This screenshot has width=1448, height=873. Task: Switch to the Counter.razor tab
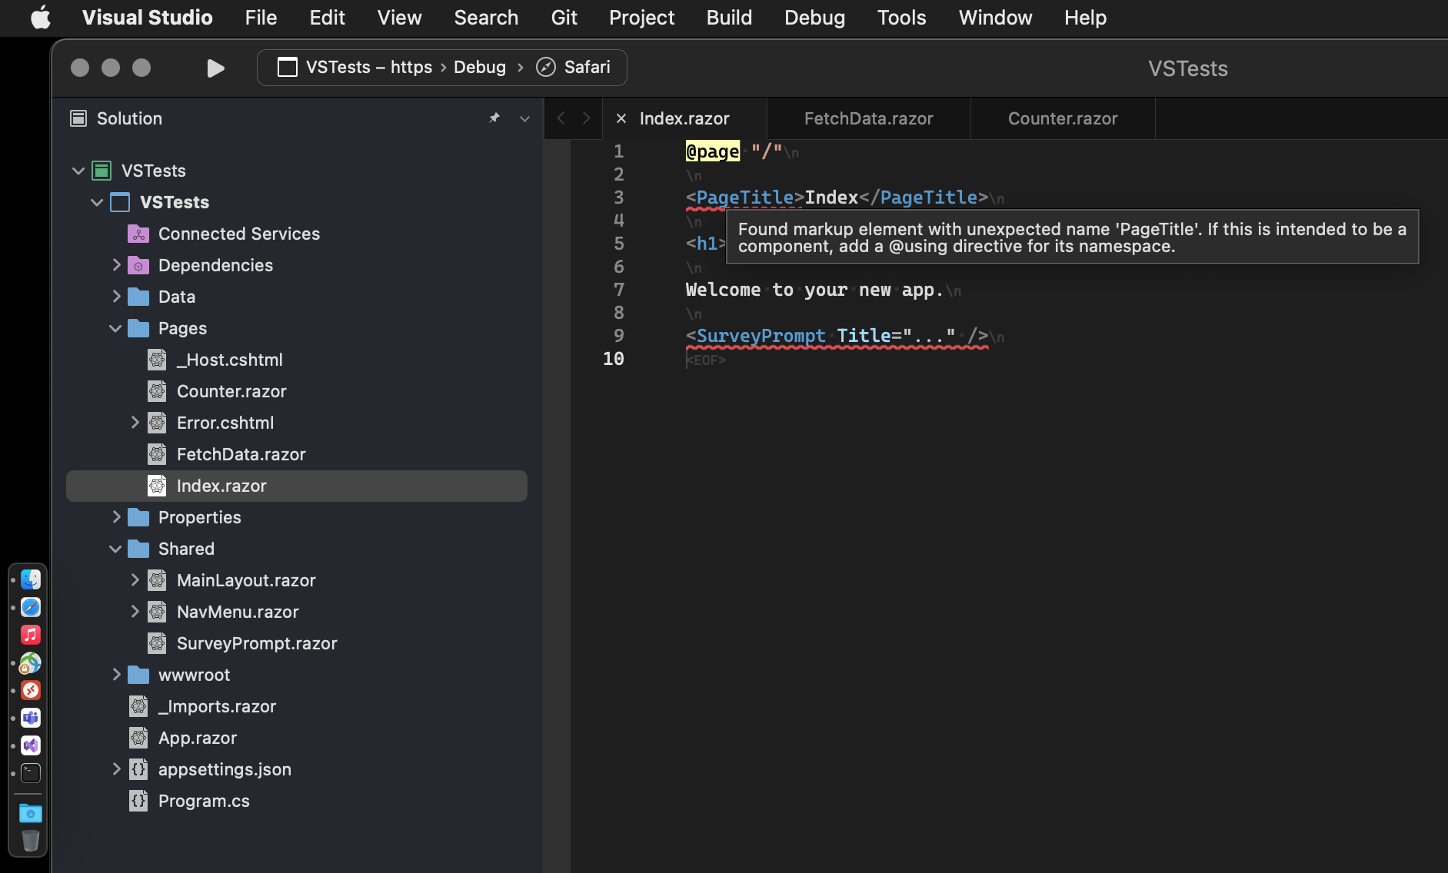tap(1063, 118)
